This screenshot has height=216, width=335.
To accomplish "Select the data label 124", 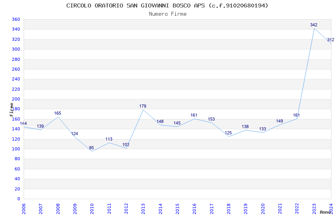I will (74, 134).
